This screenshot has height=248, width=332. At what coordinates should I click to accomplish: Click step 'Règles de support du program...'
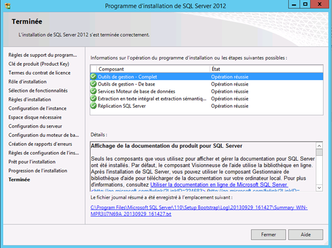(43, 55)
